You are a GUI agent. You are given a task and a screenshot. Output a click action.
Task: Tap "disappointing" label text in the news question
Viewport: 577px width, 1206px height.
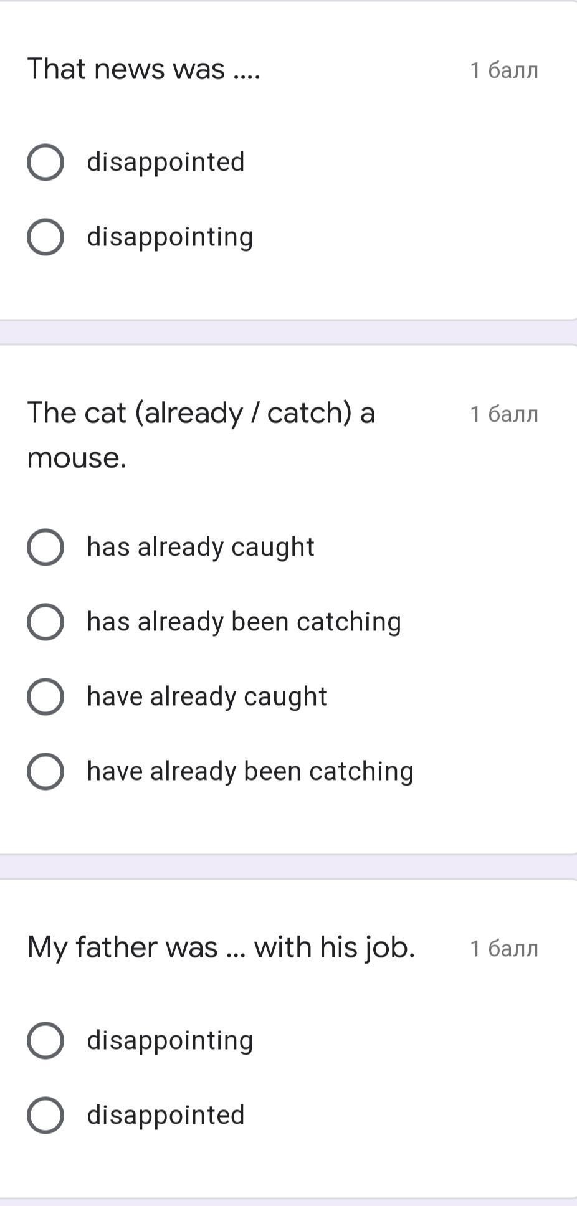(170, 237)
